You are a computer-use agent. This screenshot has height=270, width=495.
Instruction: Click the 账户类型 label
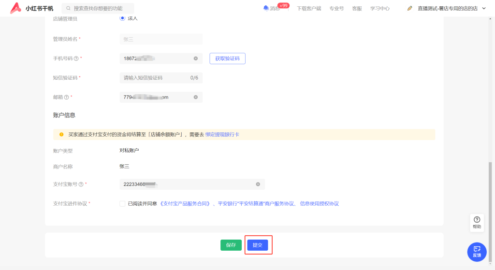63,151
